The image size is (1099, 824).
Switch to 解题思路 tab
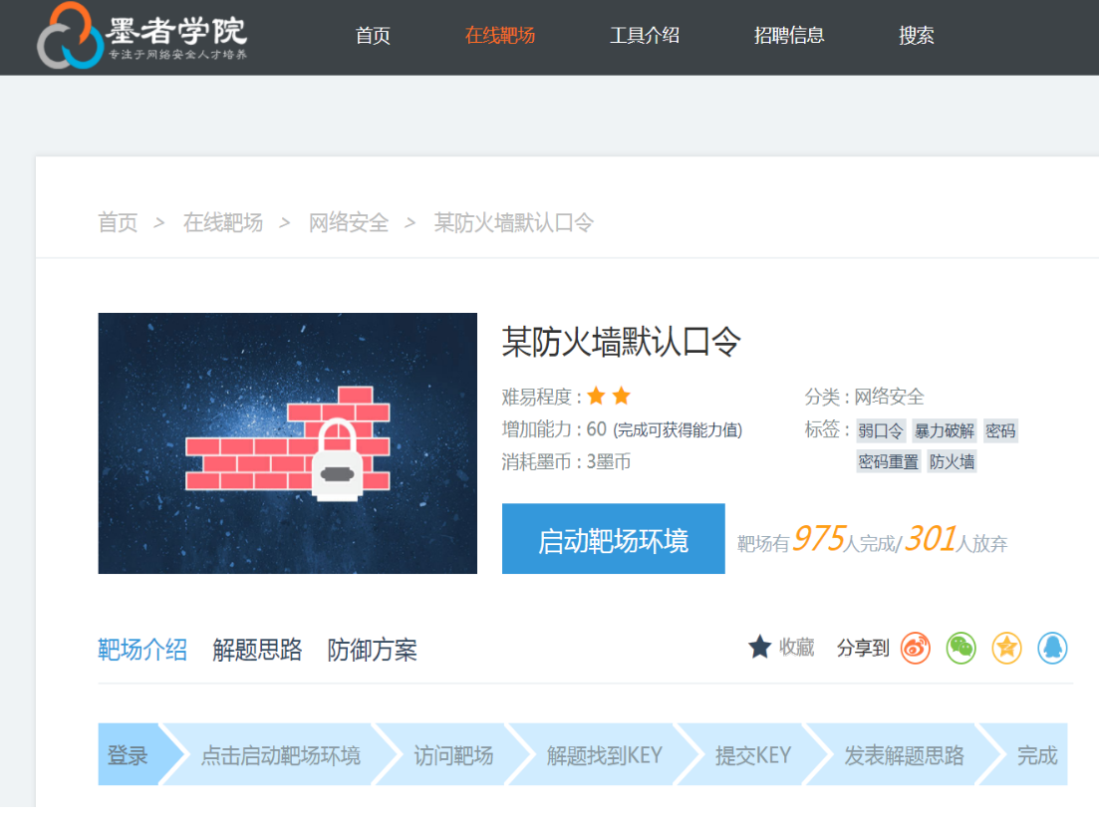coord(257,650)
